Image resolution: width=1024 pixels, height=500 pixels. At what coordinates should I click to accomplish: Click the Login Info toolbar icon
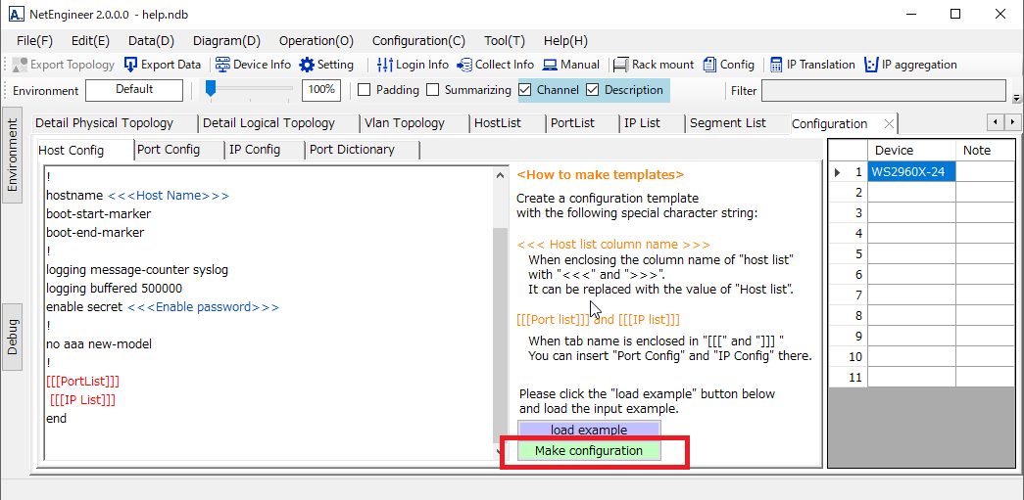tap(386, 65)
